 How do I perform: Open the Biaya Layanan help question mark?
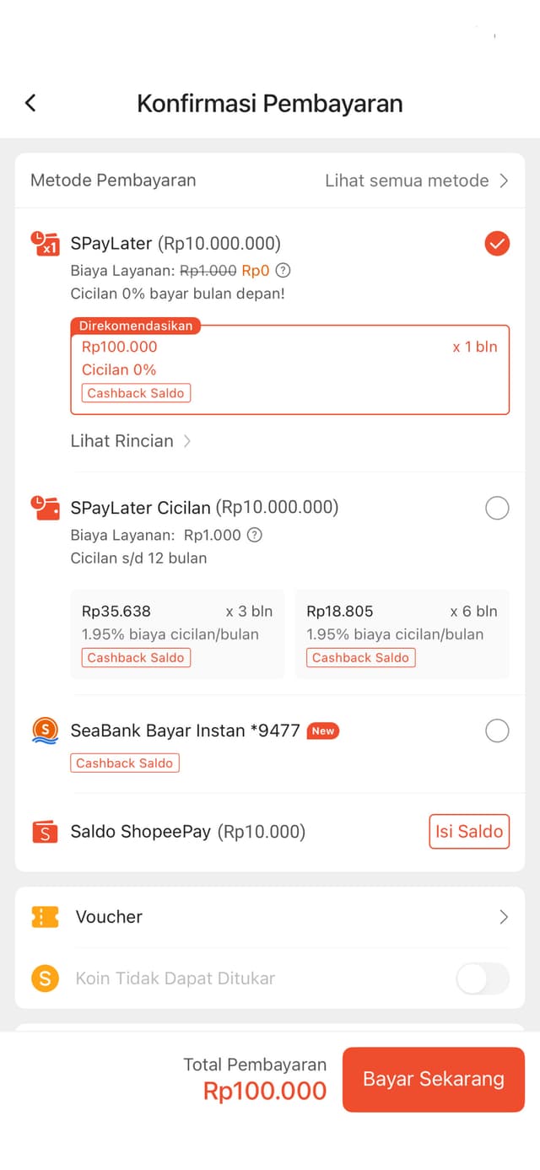point(283,272)
